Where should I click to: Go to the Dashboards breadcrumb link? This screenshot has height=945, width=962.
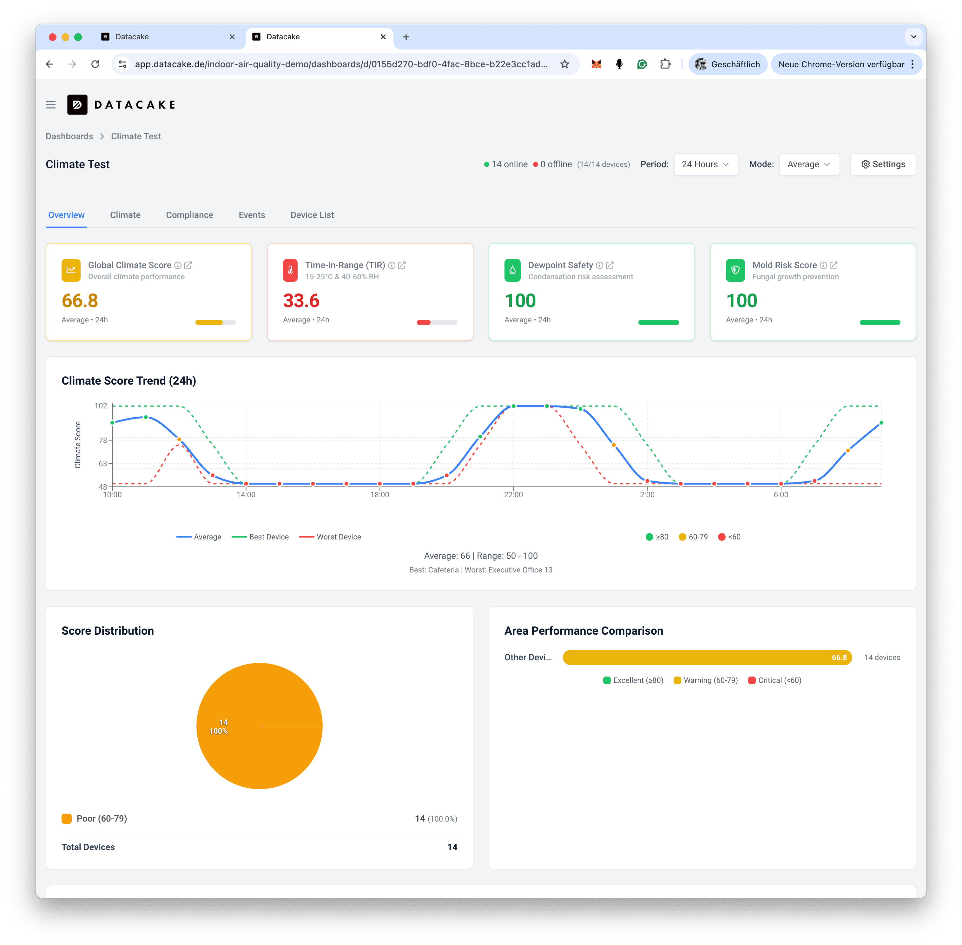tap(69, 136)
